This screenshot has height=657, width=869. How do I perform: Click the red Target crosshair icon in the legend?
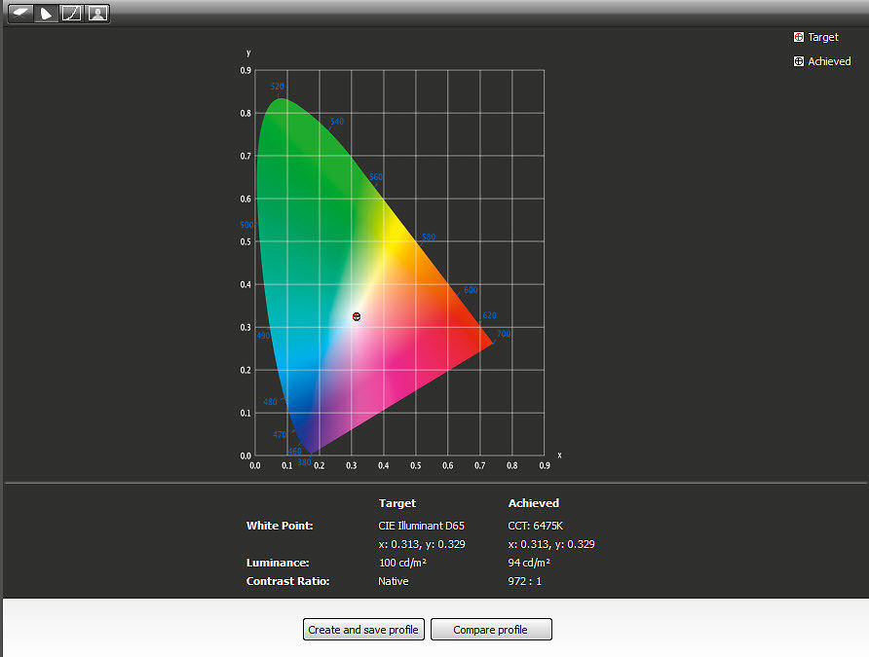coord(799,37)
